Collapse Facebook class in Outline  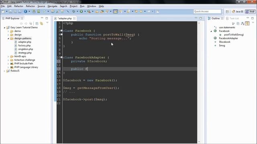point(211,31)
